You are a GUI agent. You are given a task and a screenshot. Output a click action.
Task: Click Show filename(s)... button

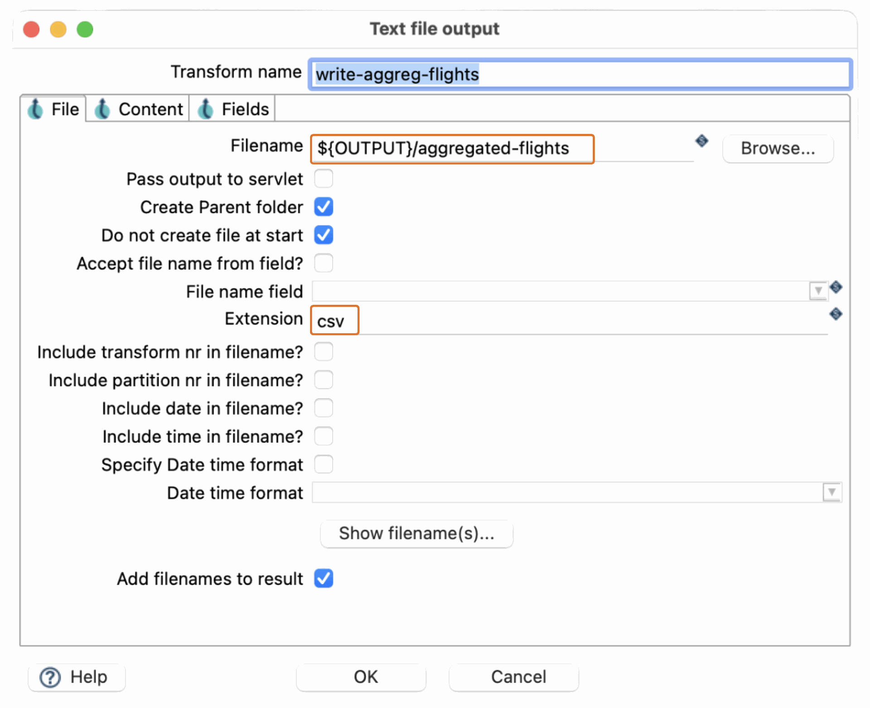[x=416, y=533]
